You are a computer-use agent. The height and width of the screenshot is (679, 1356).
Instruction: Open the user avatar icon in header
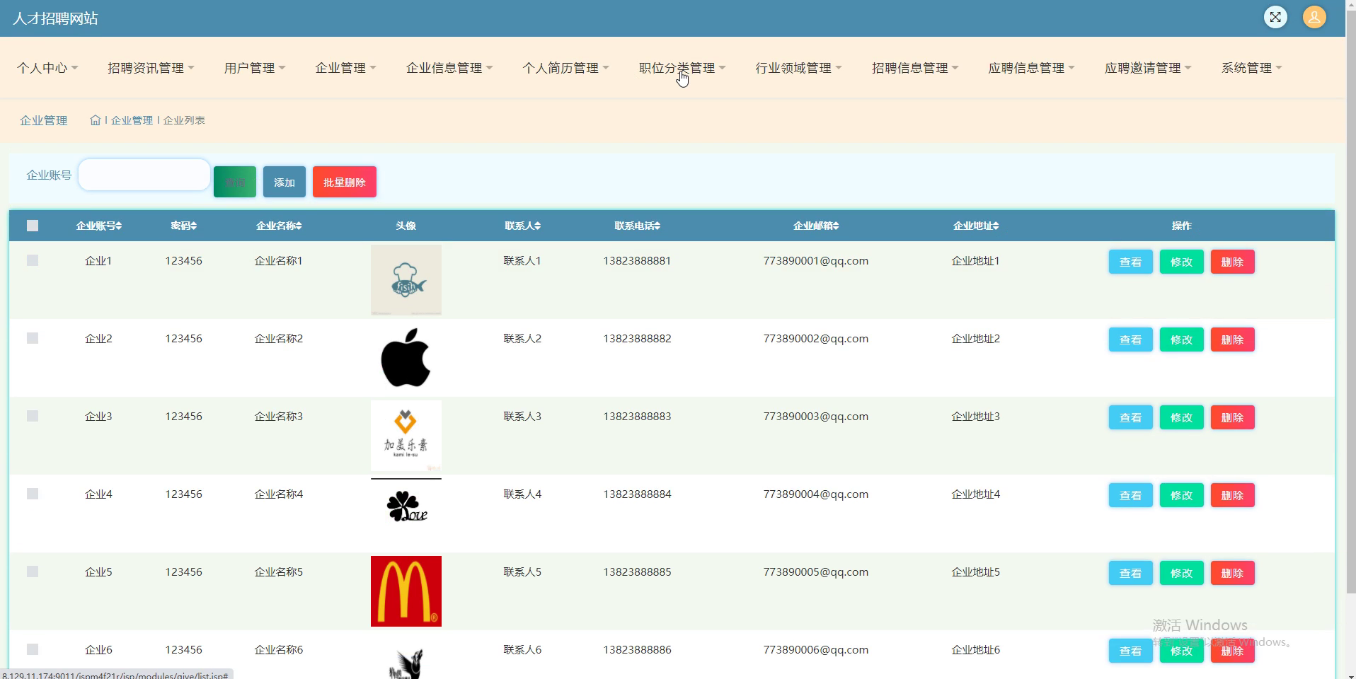point(1314,18)
